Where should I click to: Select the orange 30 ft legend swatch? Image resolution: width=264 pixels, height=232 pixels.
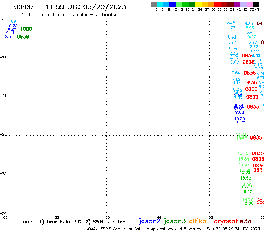click(x=211, y=4)
